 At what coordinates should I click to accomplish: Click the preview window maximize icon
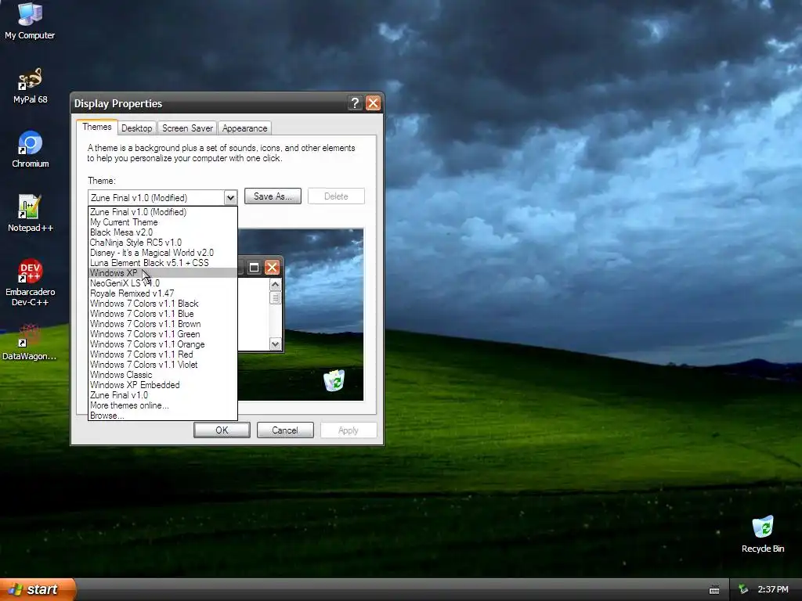254,268
